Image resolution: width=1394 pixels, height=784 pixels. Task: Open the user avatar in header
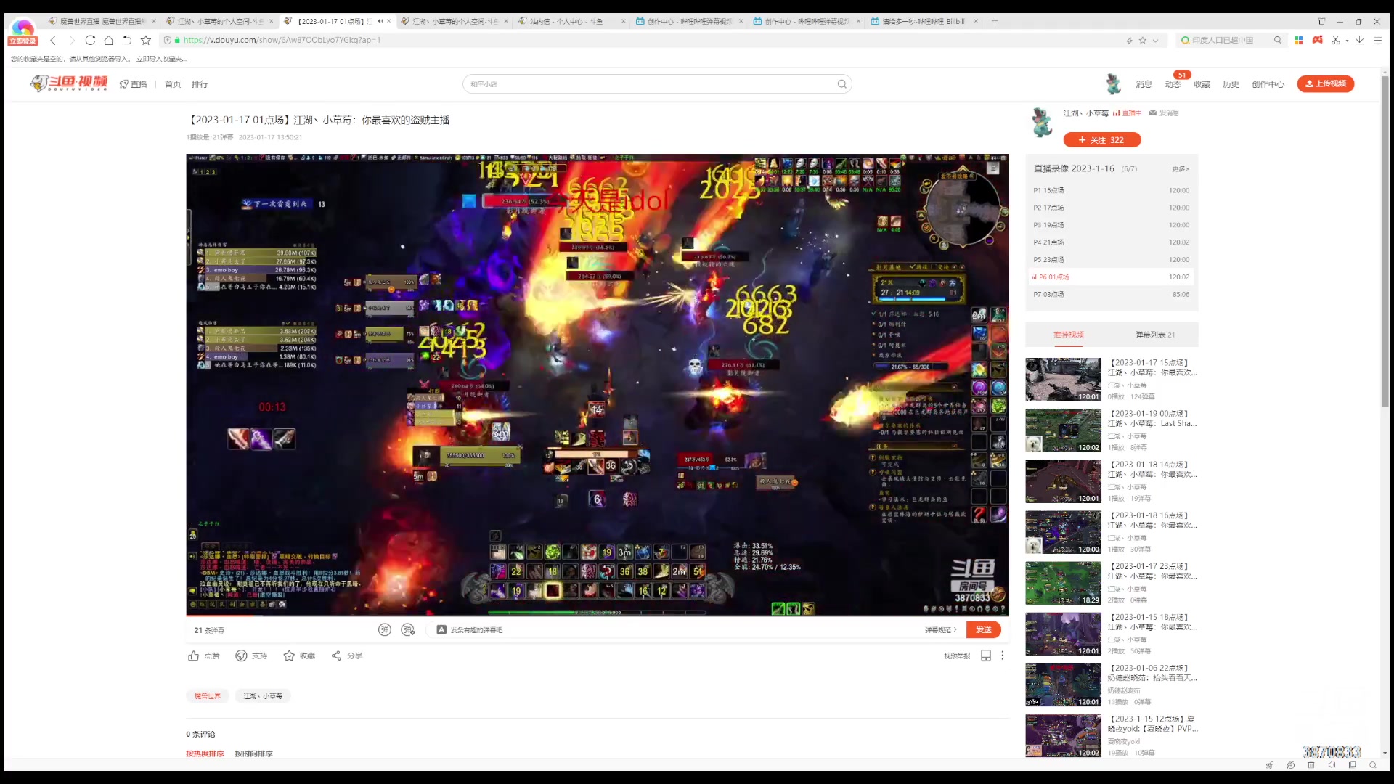[x=1113, y=84]
